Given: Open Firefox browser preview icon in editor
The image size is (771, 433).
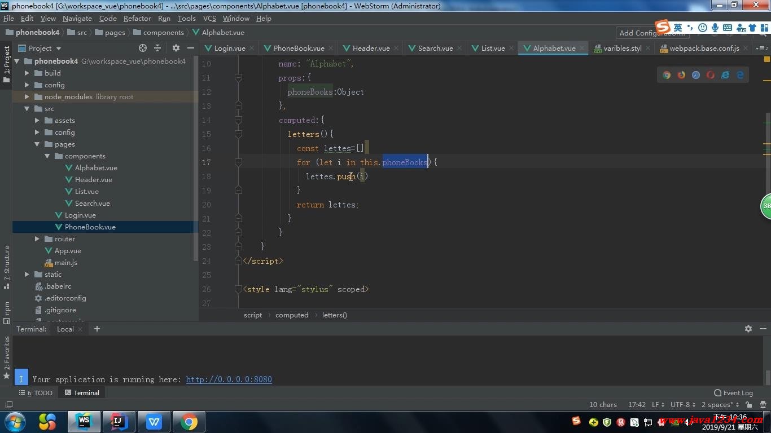Looking at the screenshot, I should [x=681, y=75].
